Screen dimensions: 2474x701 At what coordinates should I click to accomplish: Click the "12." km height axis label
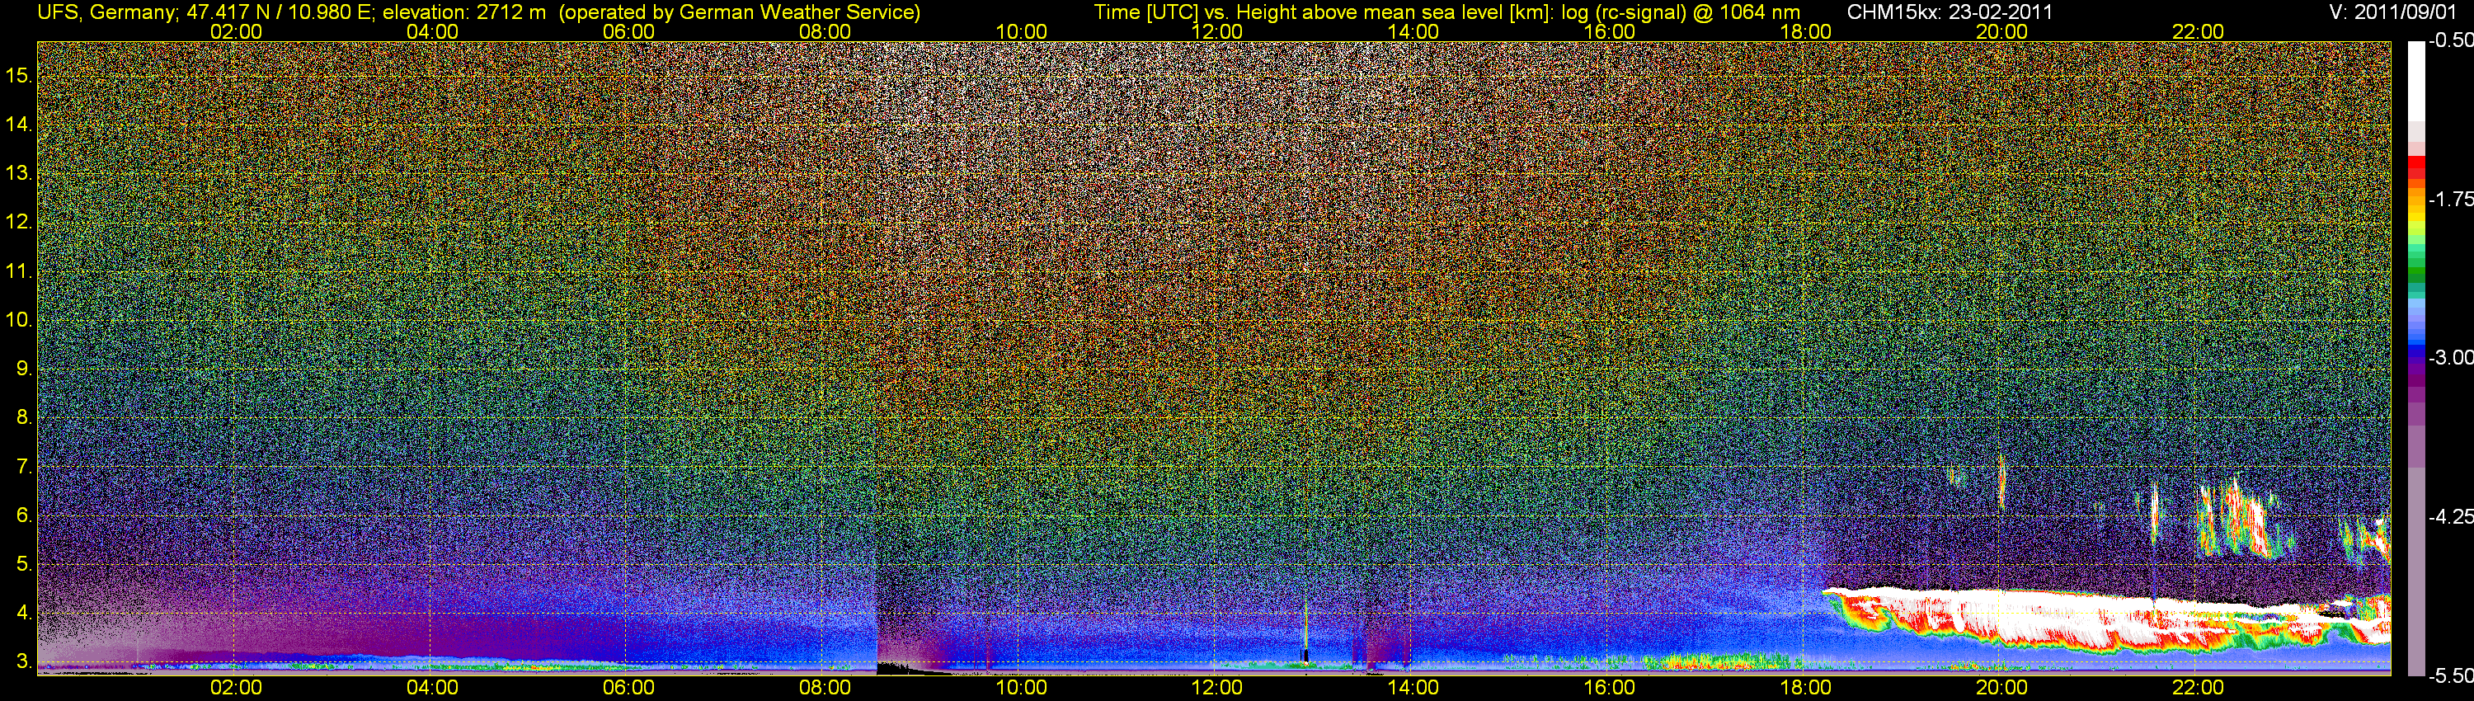(19, 223)
